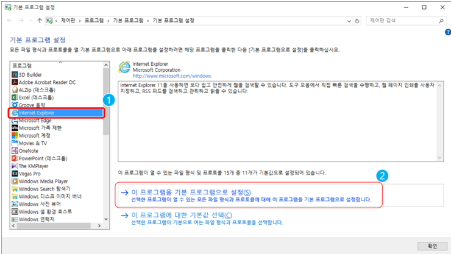This screenshot has height=254, width=451.
Task: Click the Microsoft 계정 icon
Action: point(15,135)
